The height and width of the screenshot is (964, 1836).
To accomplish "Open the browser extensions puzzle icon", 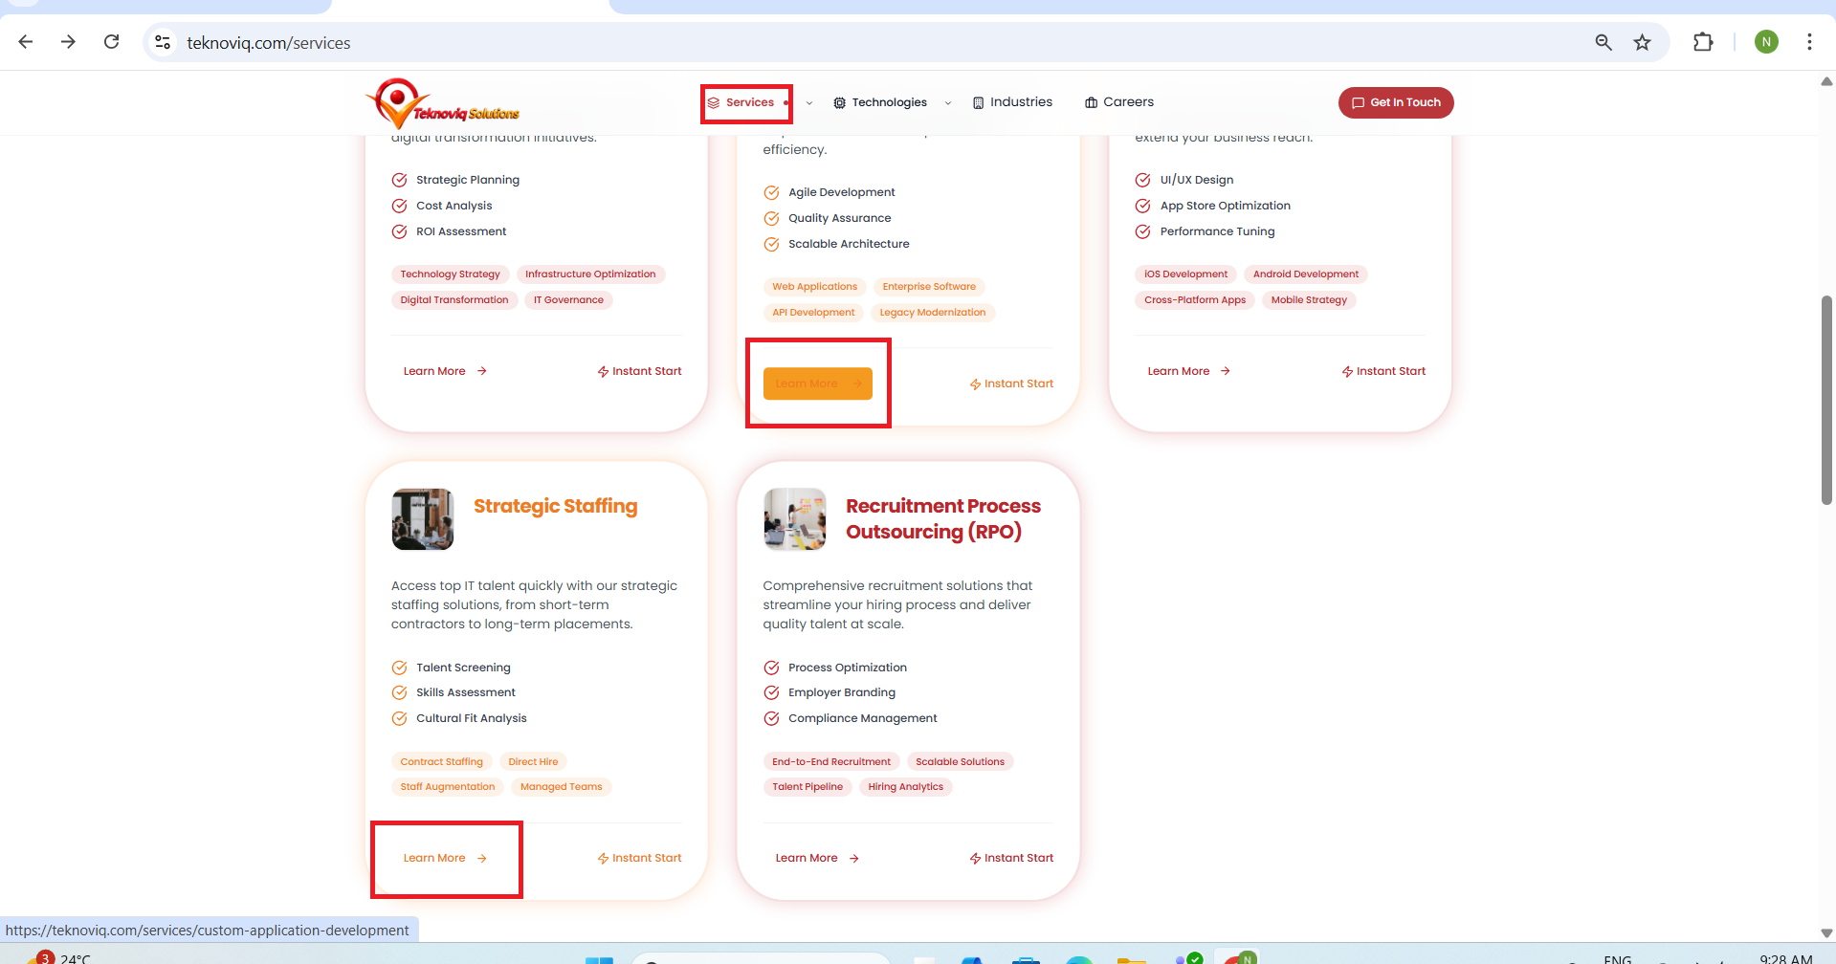I will tap(1702, 42).
